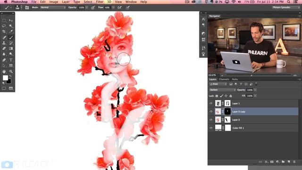
Task: Open the Layer menu
Action: click(x=66, y=2)
